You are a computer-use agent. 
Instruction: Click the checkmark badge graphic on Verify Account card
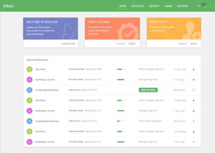click(128, 32)
